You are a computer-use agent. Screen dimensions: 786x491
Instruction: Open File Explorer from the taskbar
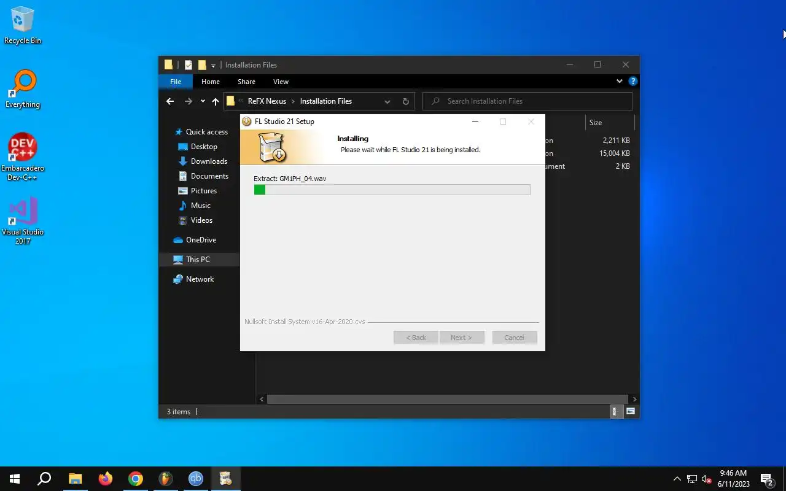75,479
